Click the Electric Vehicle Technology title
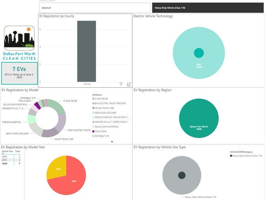Screen dimensions: 269x200 [153, 16]
